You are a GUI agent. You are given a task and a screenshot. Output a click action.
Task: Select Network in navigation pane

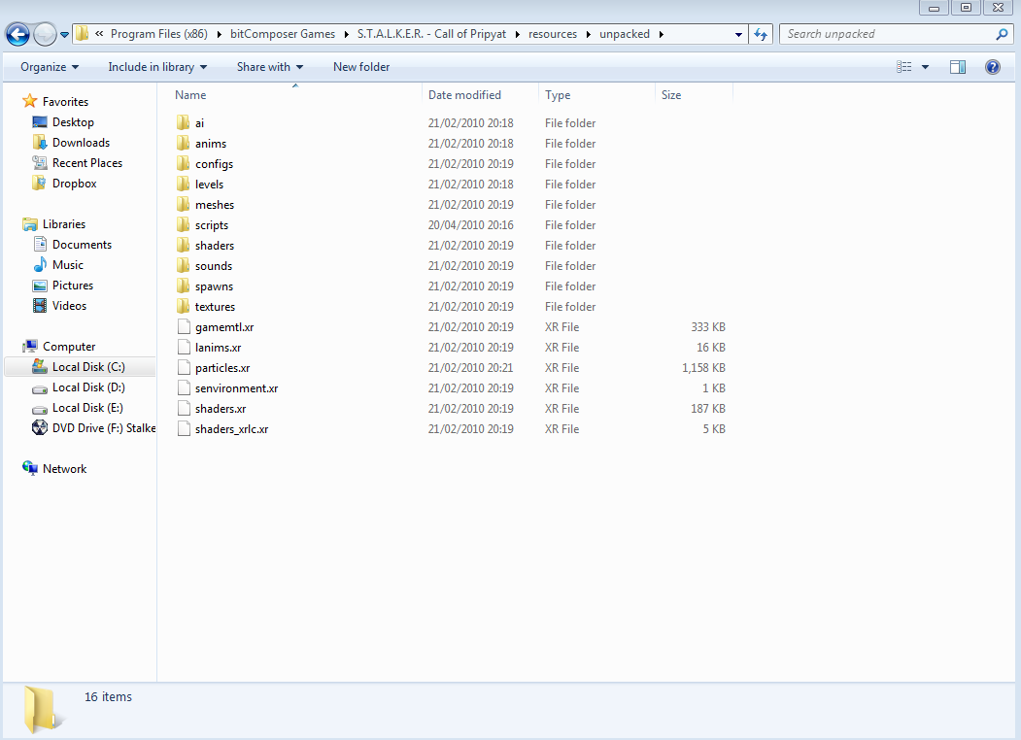coord(64,469)
